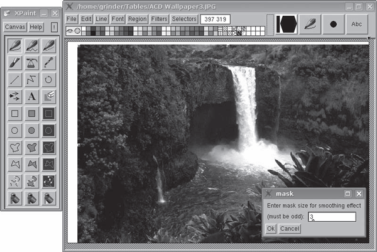Choose the unfilled rectangle tool
This screenshot has height=252, width=377.
click(14, 114)
